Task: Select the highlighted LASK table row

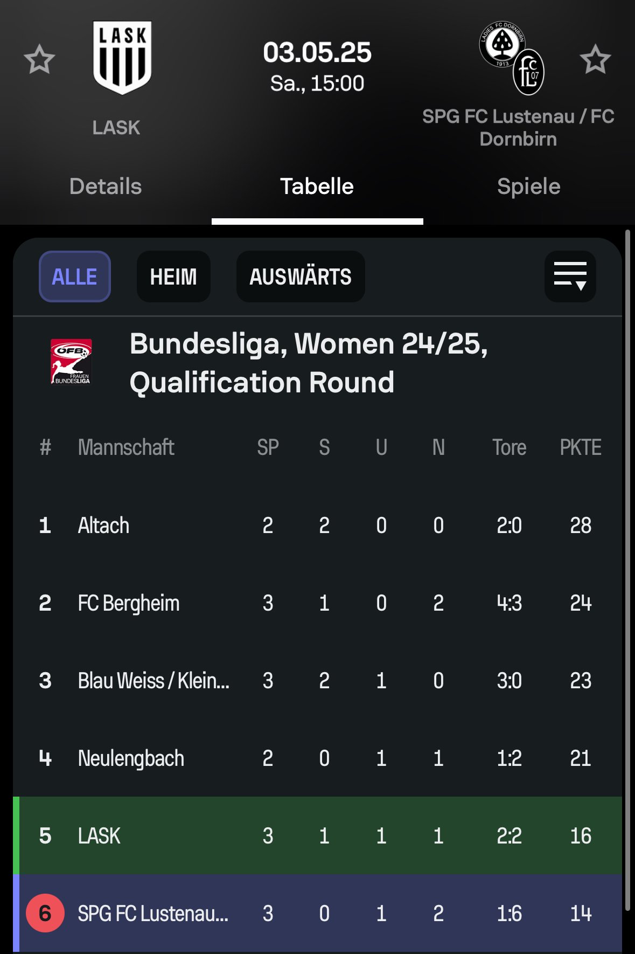Action: 318,835
